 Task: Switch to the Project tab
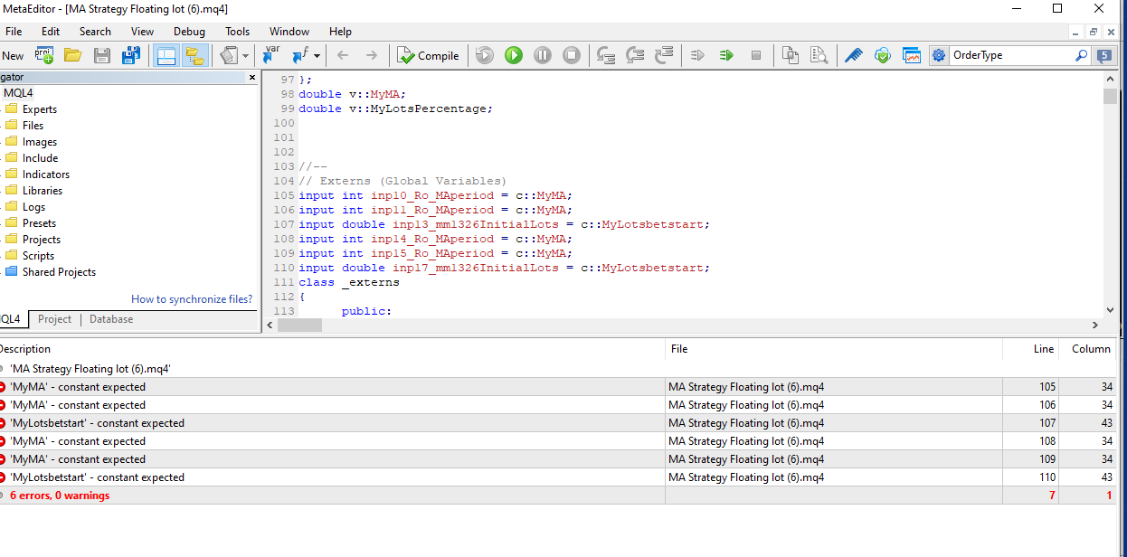click(54, 319)
